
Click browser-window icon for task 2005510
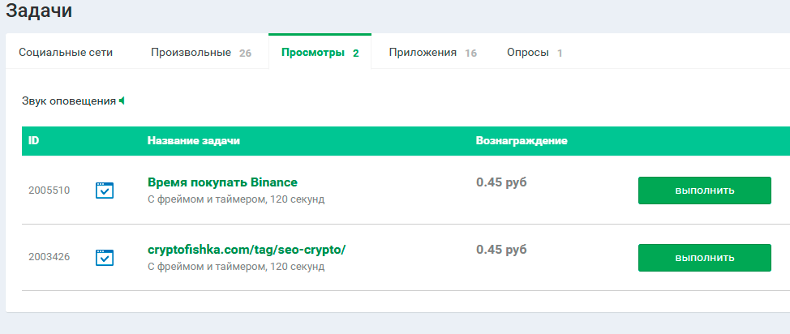click(105, 191)
